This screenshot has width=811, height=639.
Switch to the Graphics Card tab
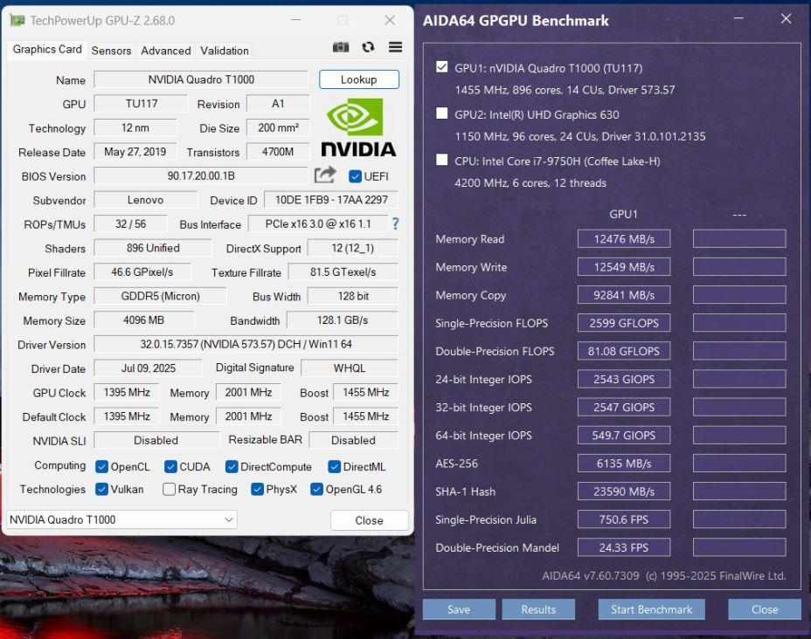47,50
